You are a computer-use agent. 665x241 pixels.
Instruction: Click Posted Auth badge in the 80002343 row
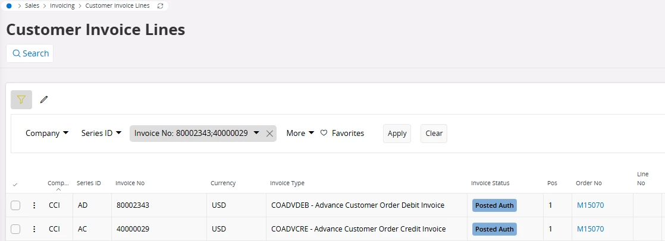tap(494, 205)
